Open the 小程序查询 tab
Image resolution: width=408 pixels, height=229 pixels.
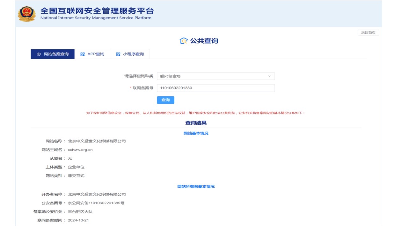[133, 54]
